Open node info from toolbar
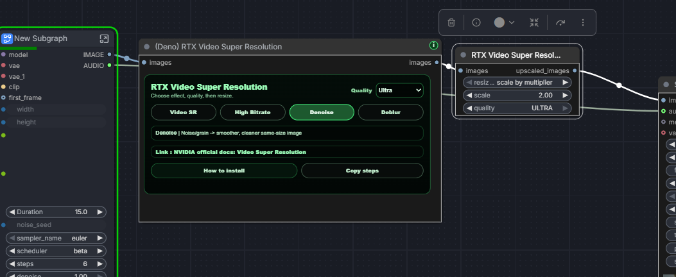The height and width of the screenshot is (277, 676). coord(476,22)
